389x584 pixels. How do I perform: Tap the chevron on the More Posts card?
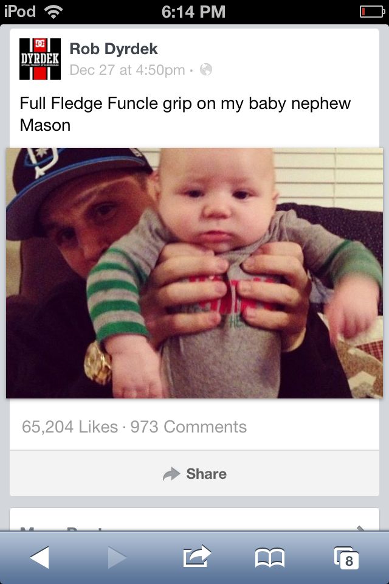(360, 528)
